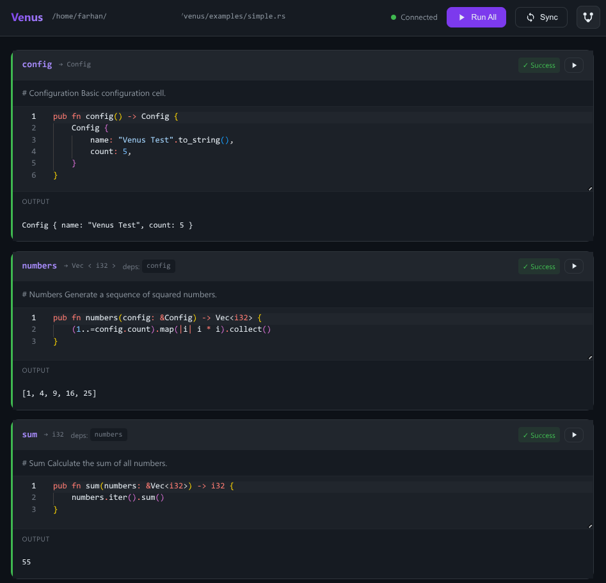Run the config cell with its play button

(574, 65)
